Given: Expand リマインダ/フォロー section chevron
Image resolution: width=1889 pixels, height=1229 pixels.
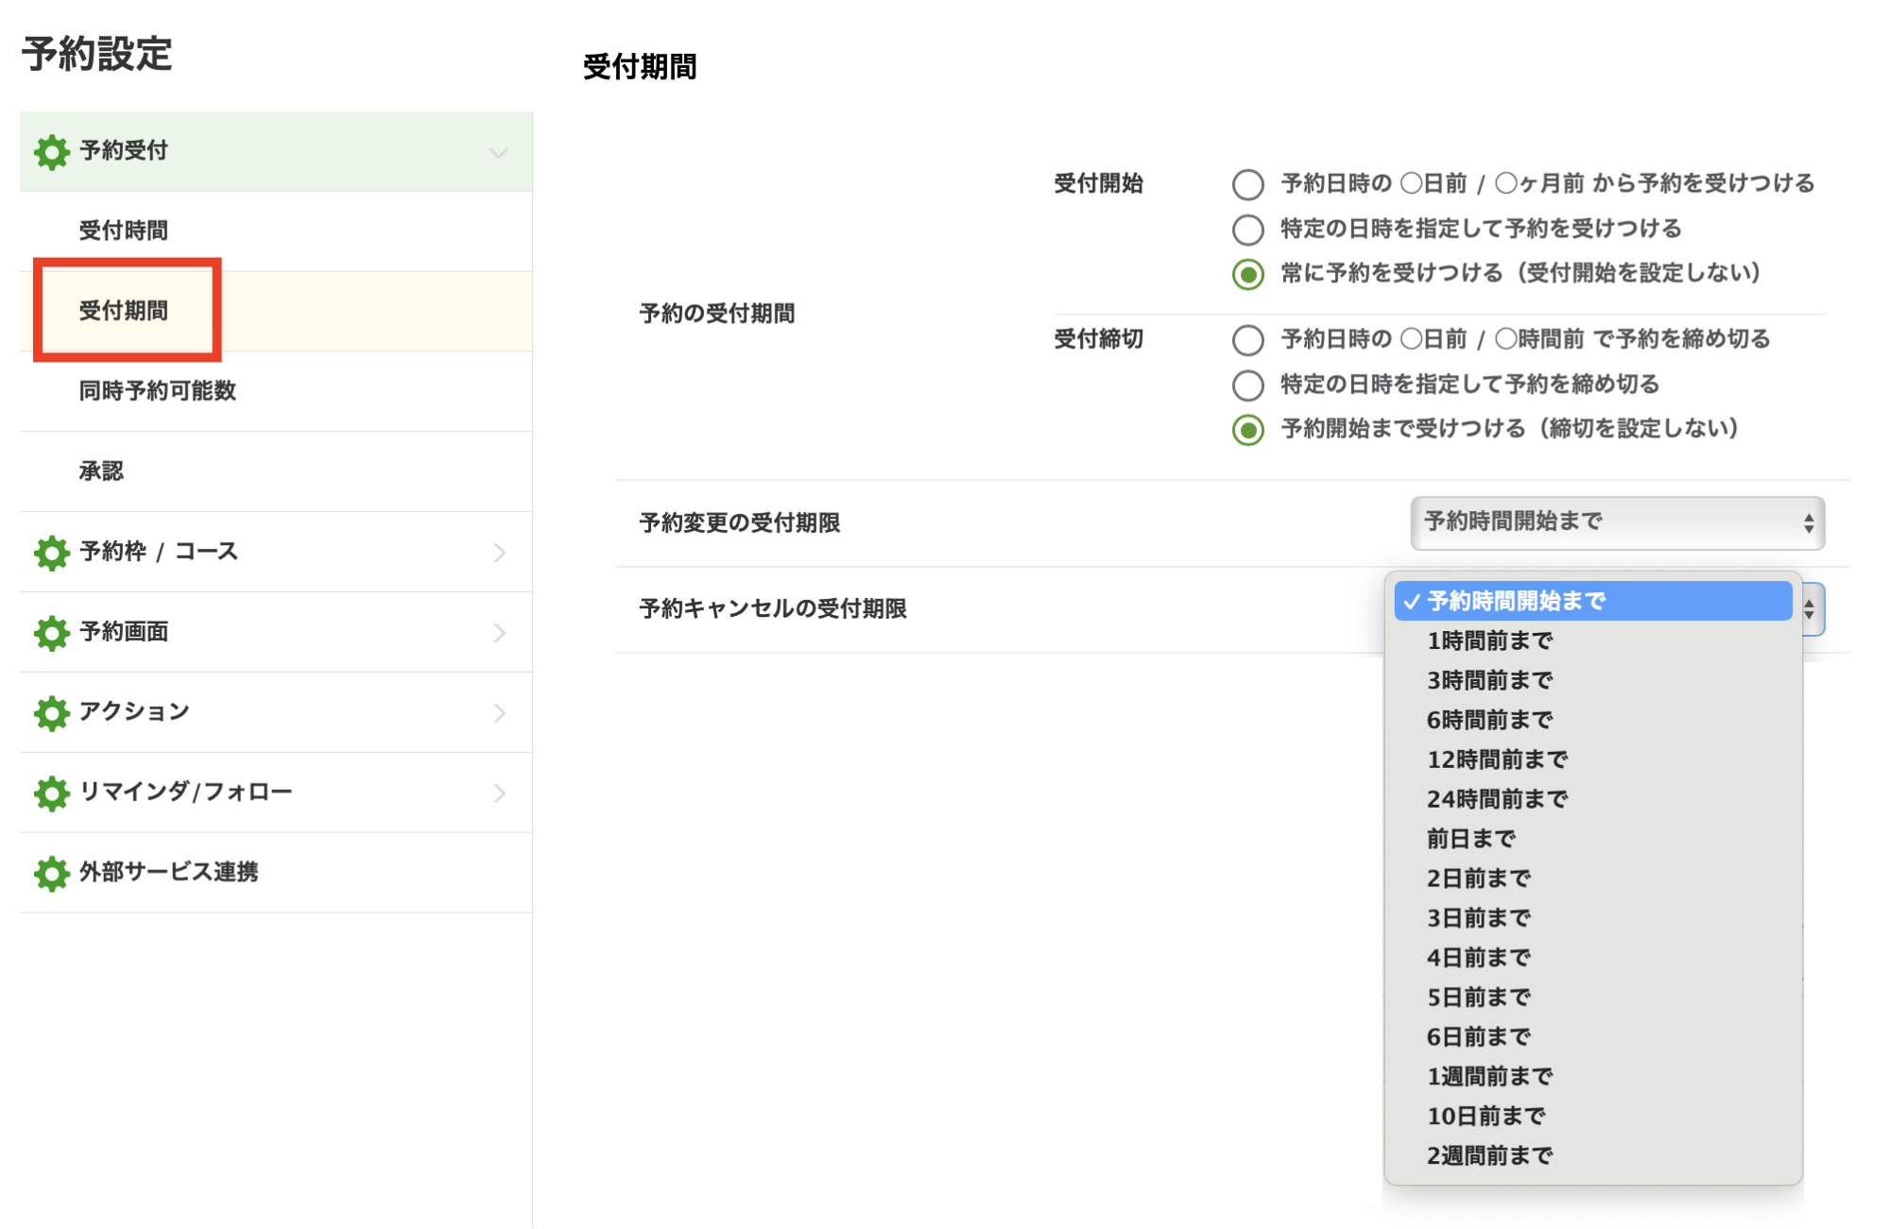Looking at the screenshot, I should pyautogui.click(x=500, y=794).
